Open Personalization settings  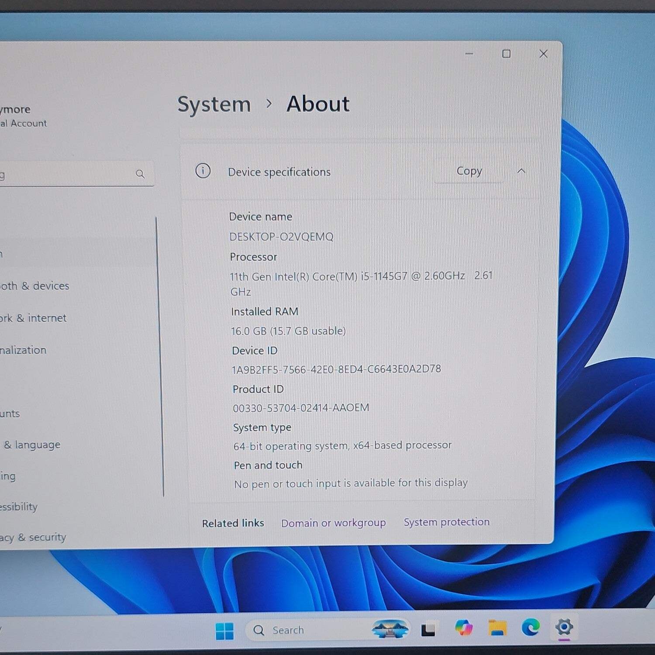pyautogui.click(x=23, y=350)
